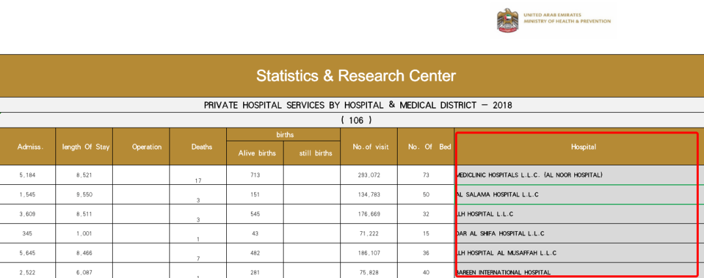Select the 'Ministry of Health & Prevention' text
Screen dimensions: 704x278
click(x=567, y=21)
